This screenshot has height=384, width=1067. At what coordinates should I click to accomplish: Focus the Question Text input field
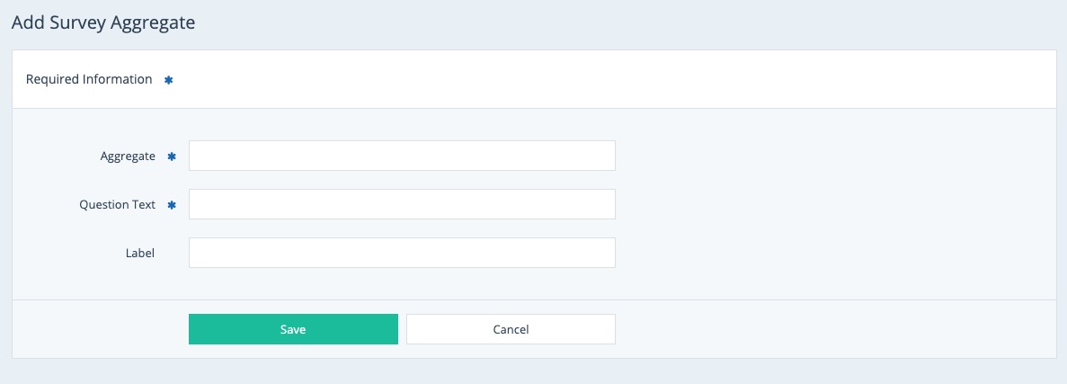(402, 204)
